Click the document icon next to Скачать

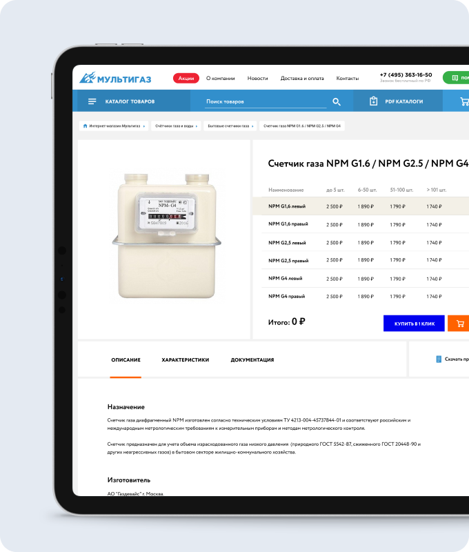tap(439, 359)
